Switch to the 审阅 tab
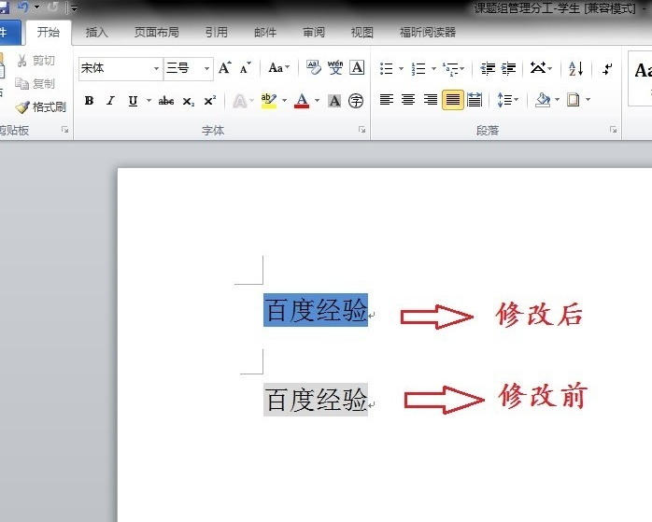Image resolution: width=652 pixels, height=522 pixels. coord(314,32)
